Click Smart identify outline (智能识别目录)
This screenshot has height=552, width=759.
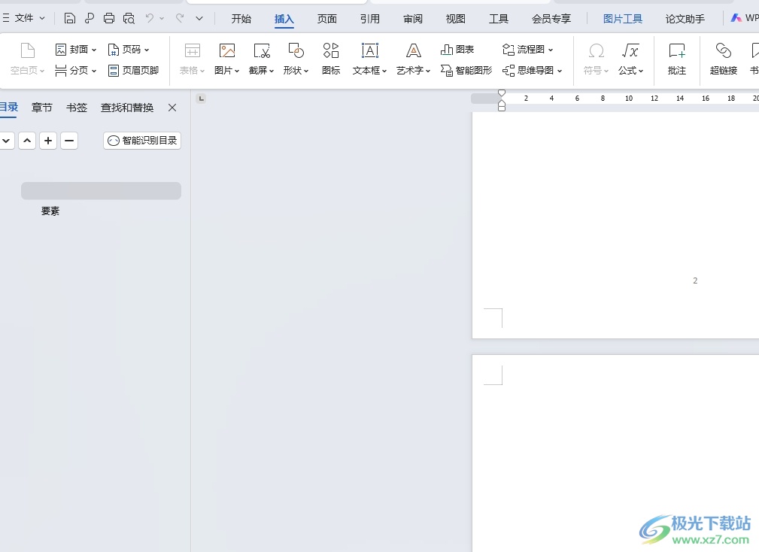pyautogui.click(x=142, y=141)
